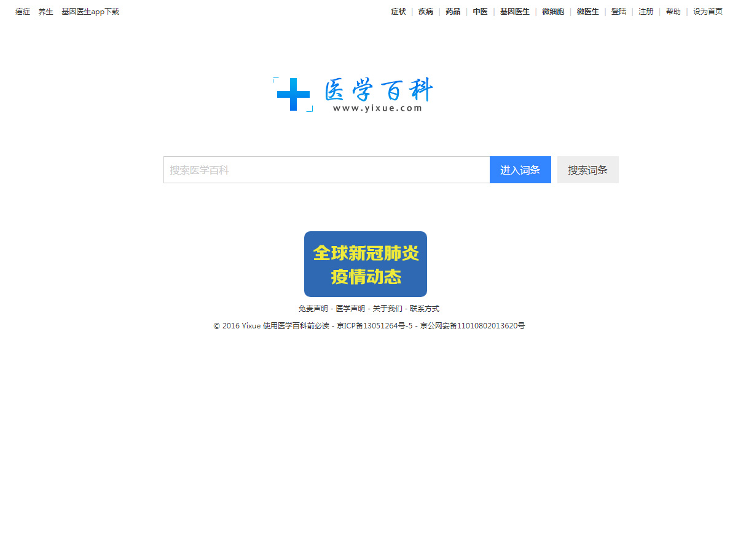The image size is (738, 559).
Task: Open the 京公网安备11010802013620号 link
Action: coord(473,326)
